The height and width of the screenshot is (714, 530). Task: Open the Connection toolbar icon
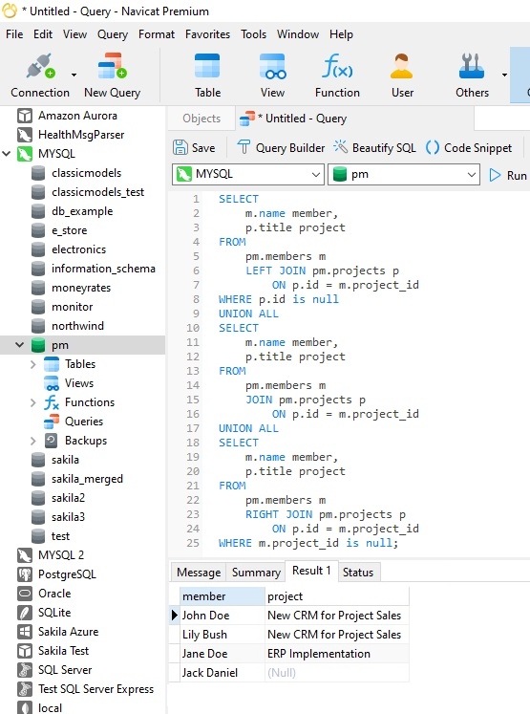pyautogui.click(x=40, y=67)
